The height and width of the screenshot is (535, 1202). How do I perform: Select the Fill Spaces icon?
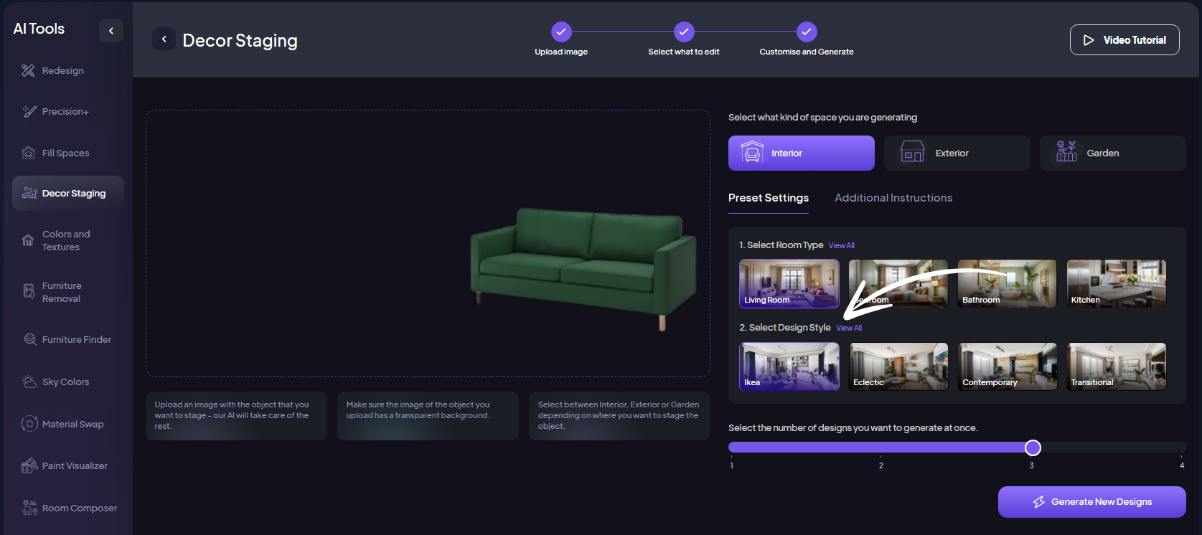pyautogui.click(x=28, y=153)
